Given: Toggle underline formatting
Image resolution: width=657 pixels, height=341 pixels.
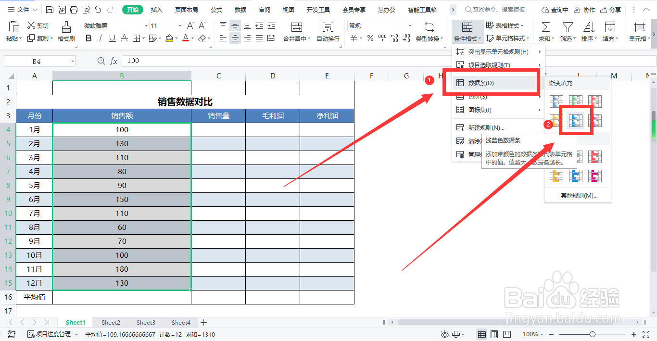Looking at the screenshot, I should click(x=112, y=38).
